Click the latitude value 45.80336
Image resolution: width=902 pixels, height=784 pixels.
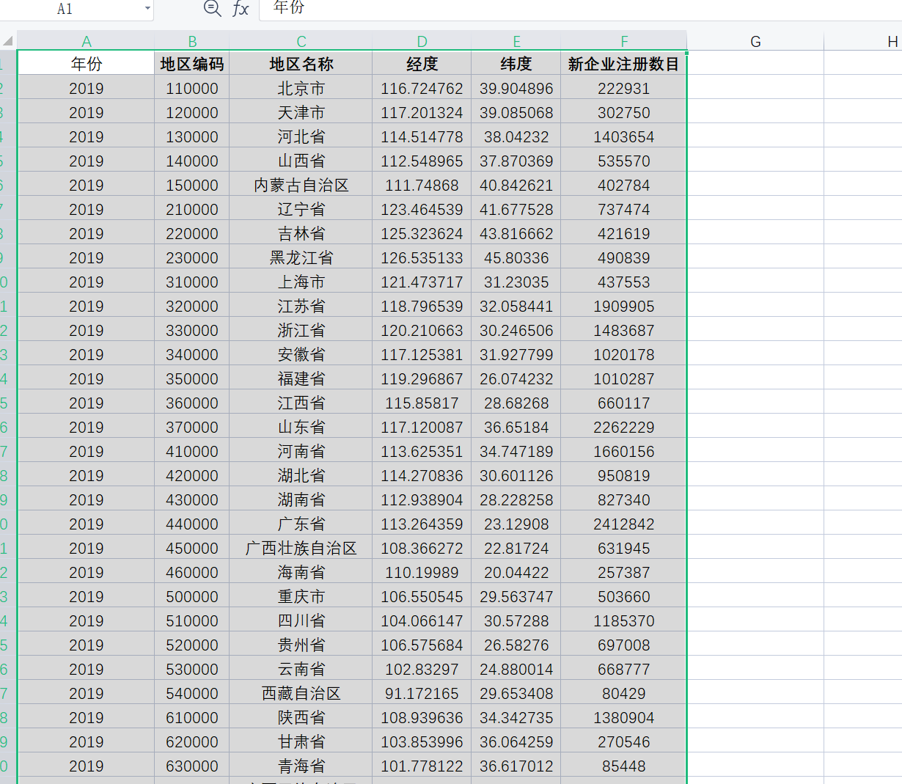(516, 257)
